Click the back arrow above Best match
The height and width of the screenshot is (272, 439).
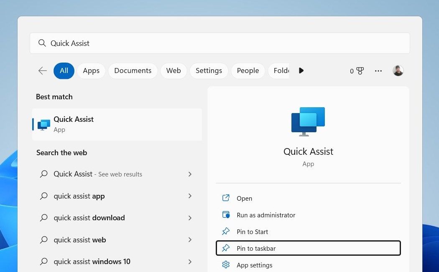(x=42, y=71)
